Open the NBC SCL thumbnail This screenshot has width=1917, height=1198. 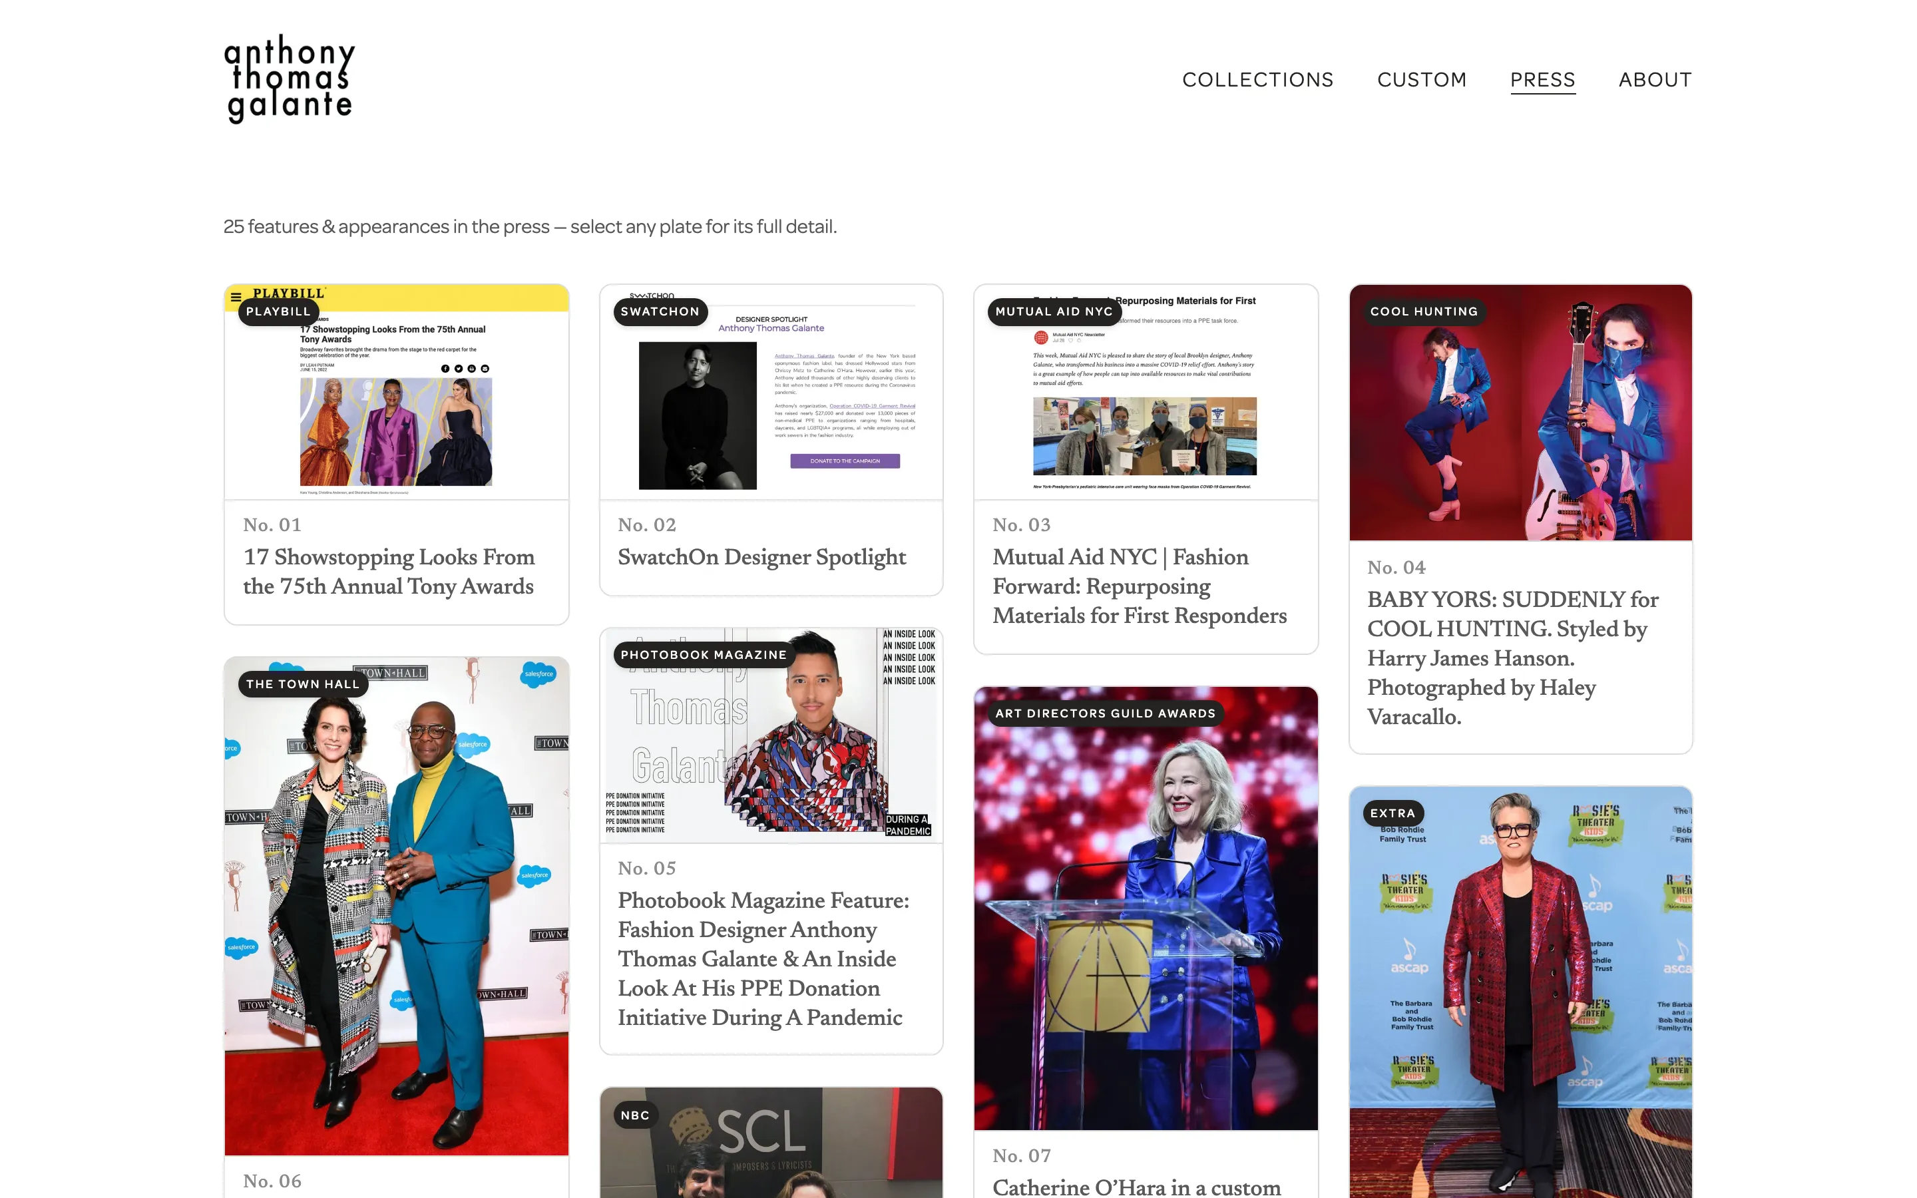771,1143
